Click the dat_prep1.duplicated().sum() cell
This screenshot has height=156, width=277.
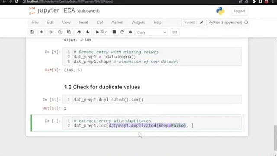152,100
